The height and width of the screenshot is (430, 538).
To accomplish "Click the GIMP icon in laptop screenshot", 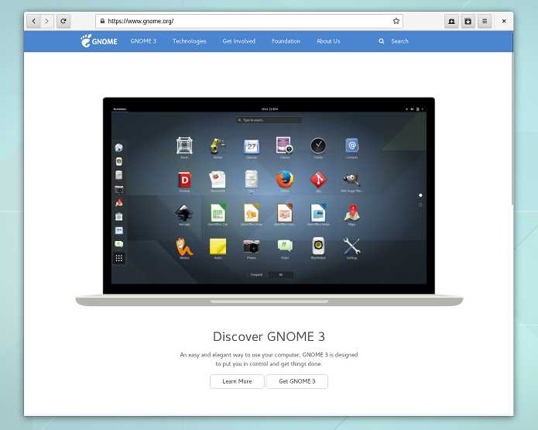I will click(351, 179).
